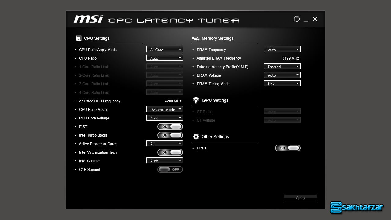Click the info icon in title bar
The image size is (391, 220).
coord(297,19)
